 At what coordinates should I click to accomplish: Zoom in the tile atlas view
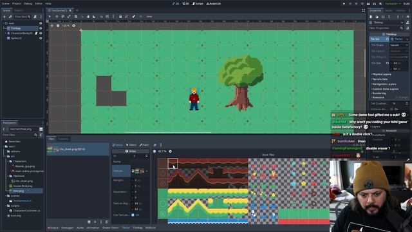click(x=170, y=151)
